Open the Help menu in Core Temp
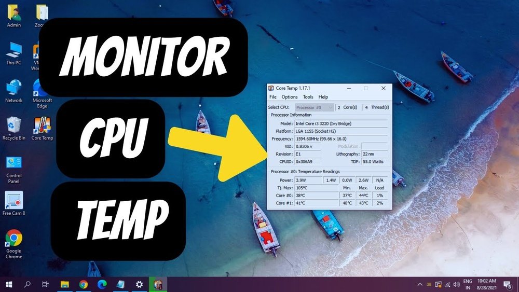 click(x=323, y=97)
